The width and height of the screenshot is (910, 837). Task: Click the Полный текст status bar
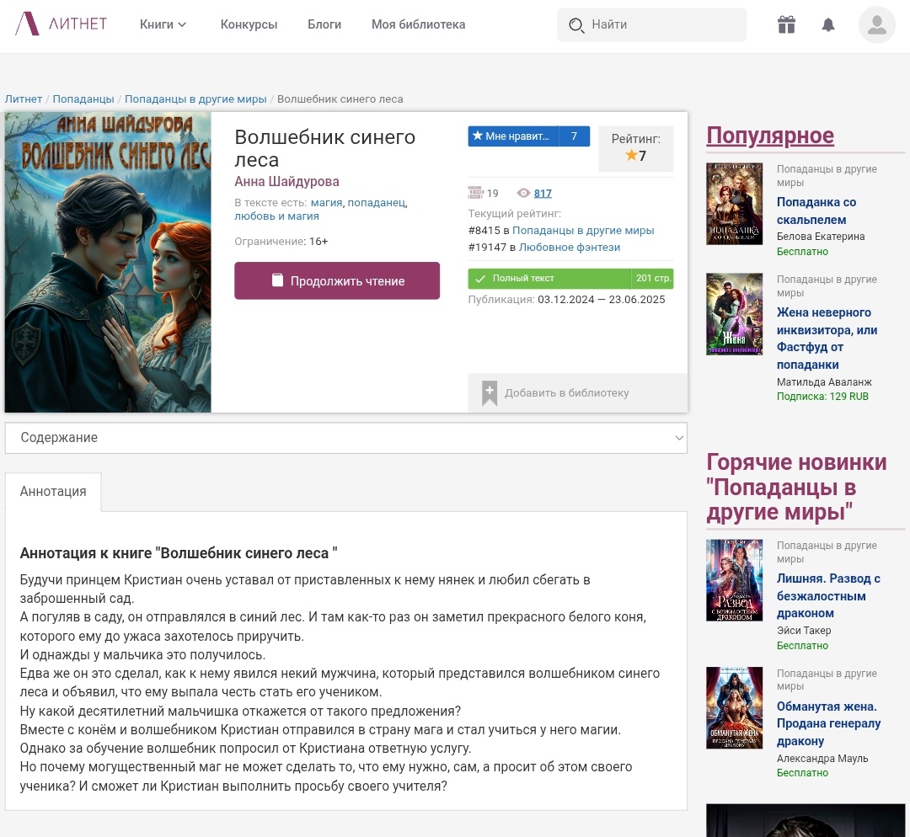pyautogui.click(x=549, y=279)
